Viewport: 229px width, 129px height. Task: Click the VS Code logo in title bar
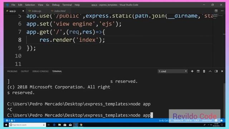7,5
